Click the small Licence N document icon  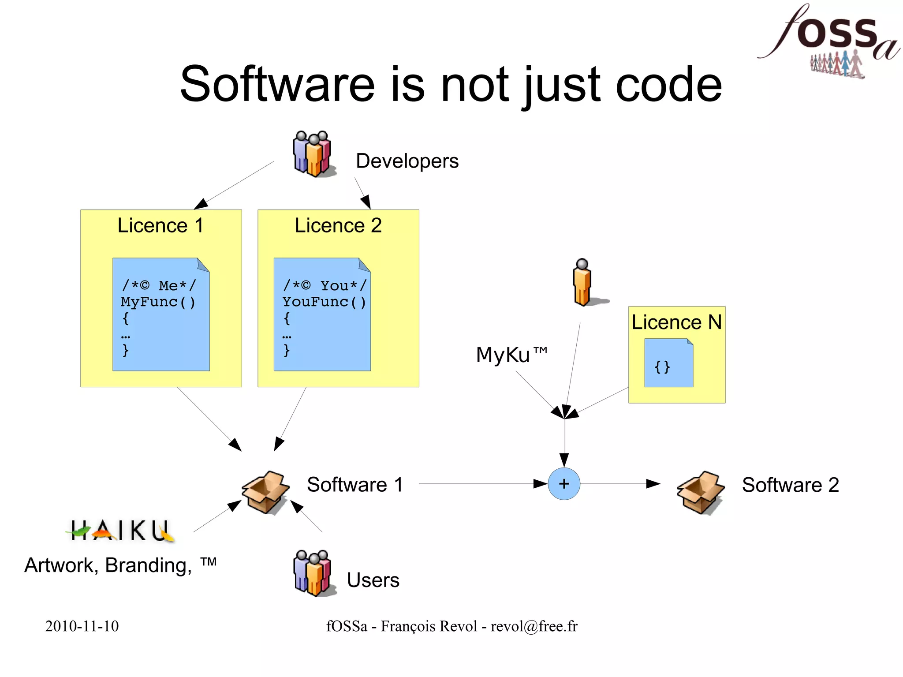click(668, 363)
